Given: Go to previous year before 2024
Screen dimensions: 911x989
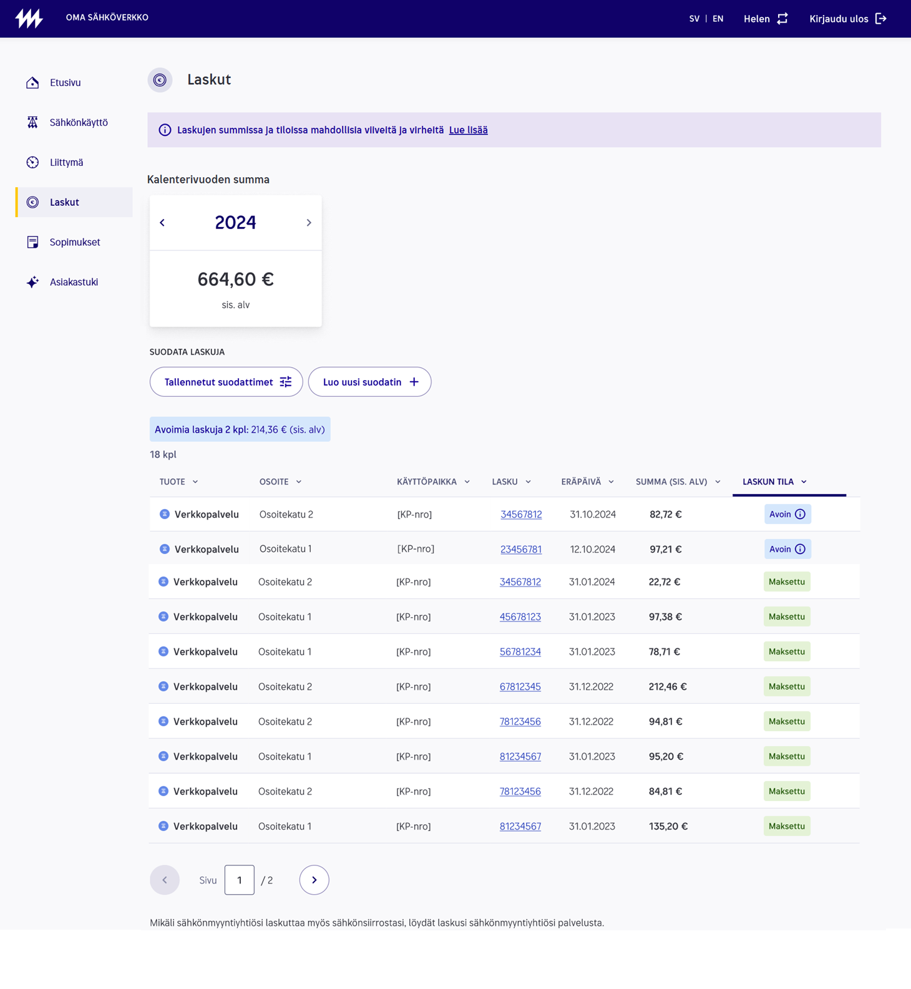Looking at the screenshot, I should (x=162, y=223).
